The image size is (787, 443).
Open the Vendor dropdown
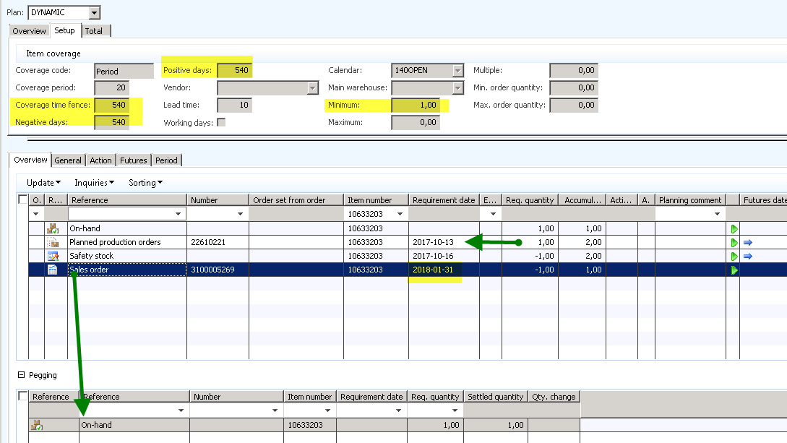click(313, 87)
